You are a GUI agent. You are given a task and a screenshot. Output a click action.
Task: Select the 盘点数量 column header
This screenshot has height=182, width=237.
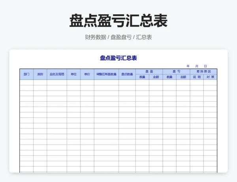click(x=127, y=74)
